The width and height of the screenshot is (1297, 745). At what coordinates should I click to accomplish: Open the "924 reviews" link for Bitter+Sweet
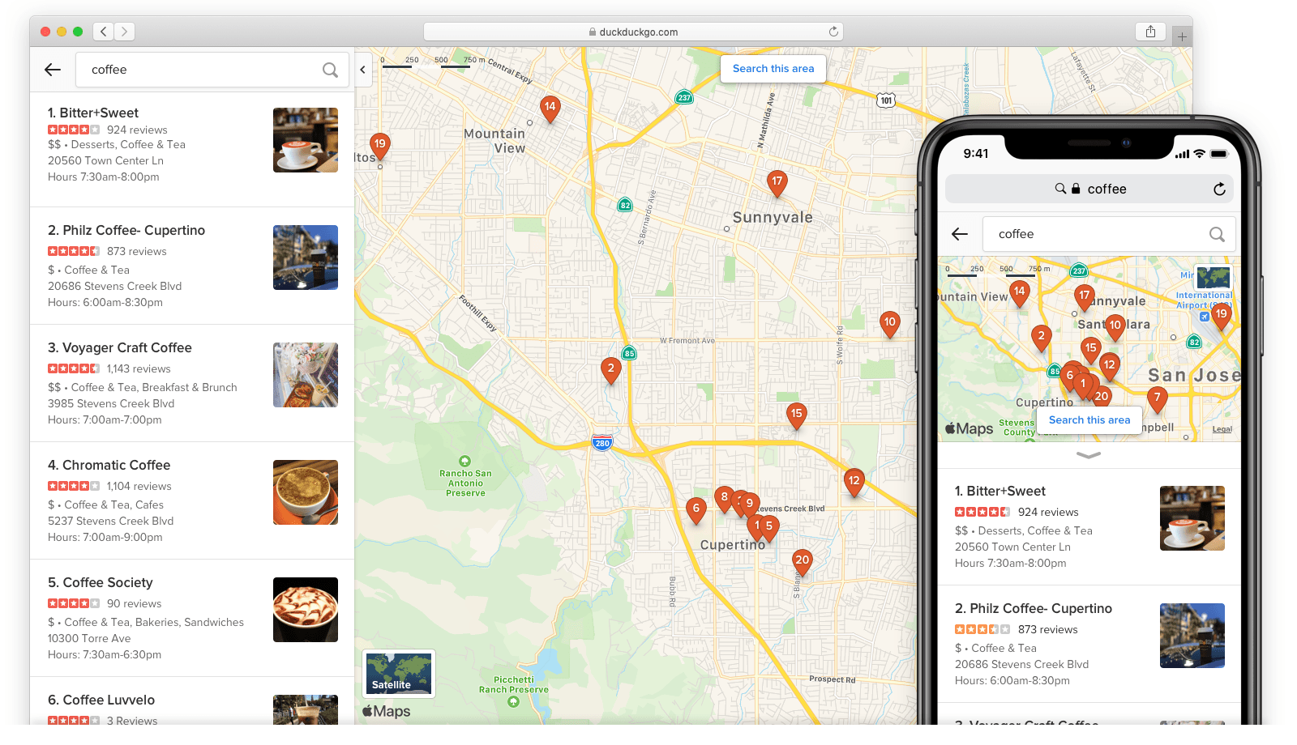[137, 130]
